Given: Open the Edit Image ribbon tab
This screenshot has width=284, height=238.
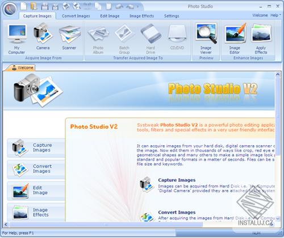Looking at the screenshot, I should (x=110, y=16).
